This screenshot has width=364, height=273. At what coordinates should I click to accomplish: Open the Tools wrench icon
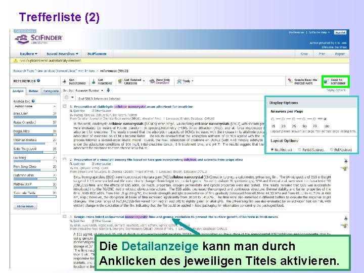click(x=179, y=81)
